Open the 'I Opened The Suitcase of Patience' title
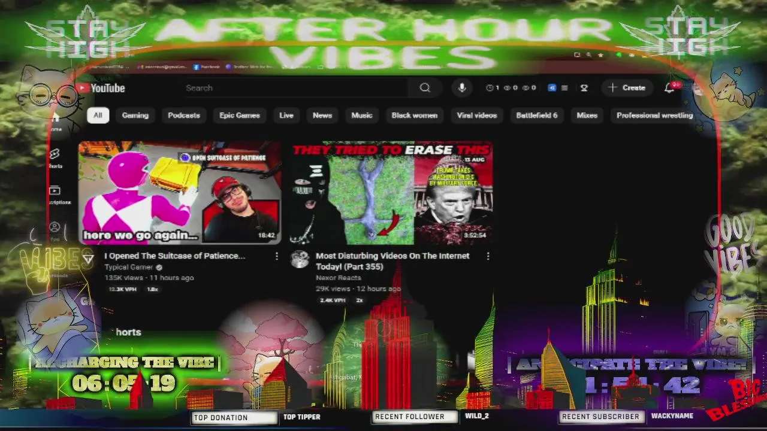The image size is (767, 431). (175, 256)
